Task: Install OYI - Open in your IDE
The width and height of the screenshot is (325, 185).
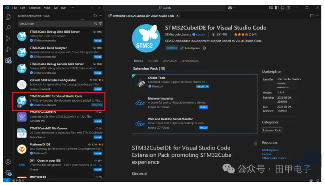Action: coord(98,169)
